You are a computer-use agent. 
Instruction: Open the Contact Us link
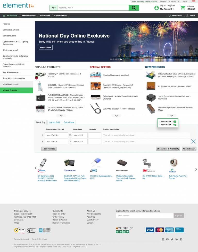coord(174,2)
